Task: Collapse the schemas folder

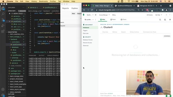Action: (x=11, y=58)
